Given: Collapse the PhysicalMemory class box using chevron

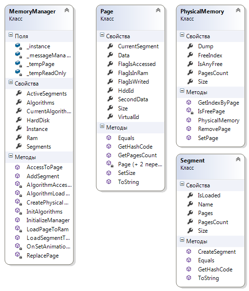Looking at the screenshot, I should [238, 10].
